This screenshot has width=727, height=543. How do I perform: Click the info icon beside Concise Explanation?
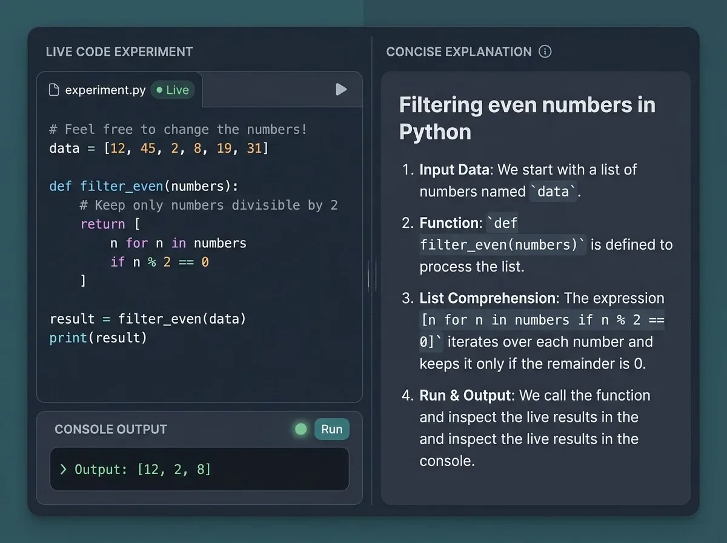tap(545, 52)
